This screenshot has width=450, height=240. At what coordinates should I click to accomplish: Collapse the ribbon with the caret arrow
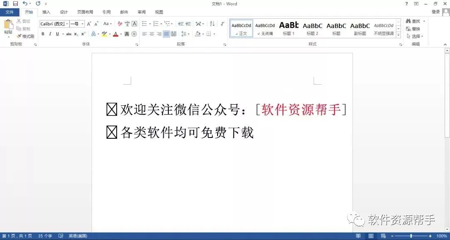(445, 45)
